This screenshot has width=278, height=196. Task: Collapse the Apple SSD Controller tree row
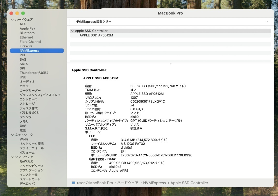click(x=72, y=31)
